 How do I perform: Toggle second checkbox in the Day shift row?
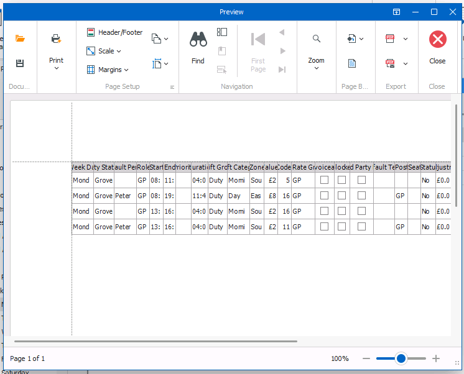point(342,196)
